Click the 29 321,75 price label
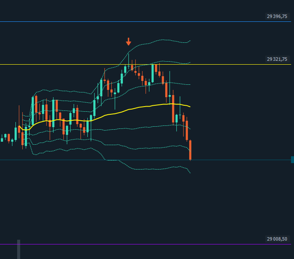Image resolution: width=294 pixels, height=259 pixels. [x=277, y=59]
